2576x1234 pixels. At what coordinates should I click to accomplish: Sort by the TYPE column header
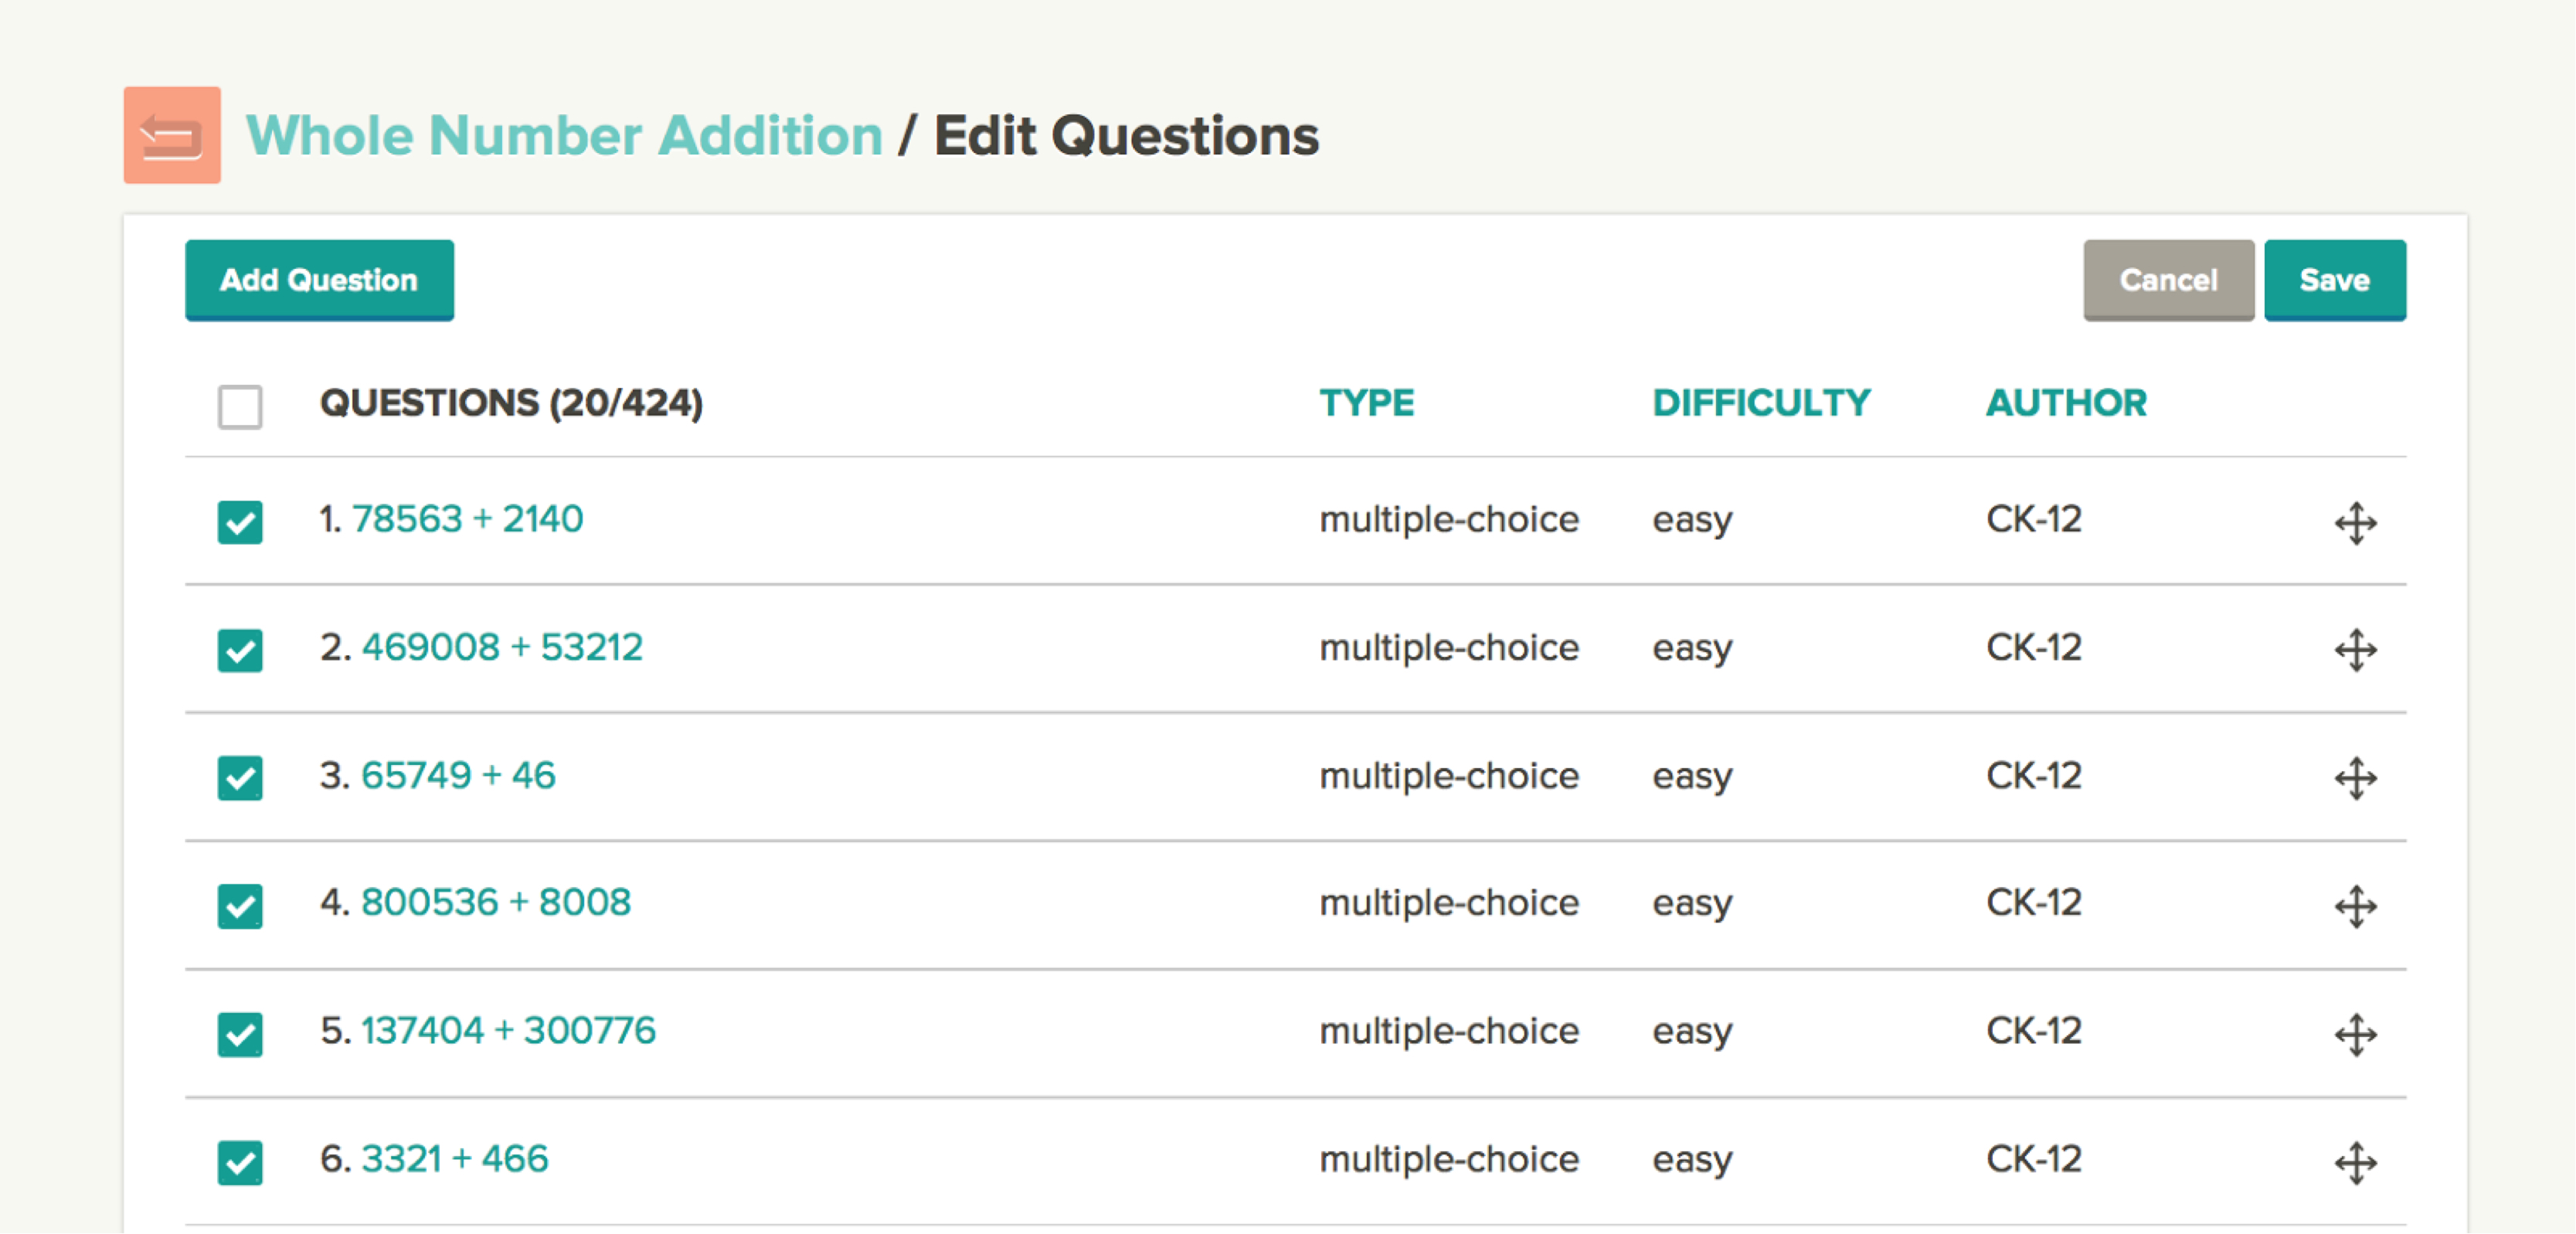coord(1366,403)
